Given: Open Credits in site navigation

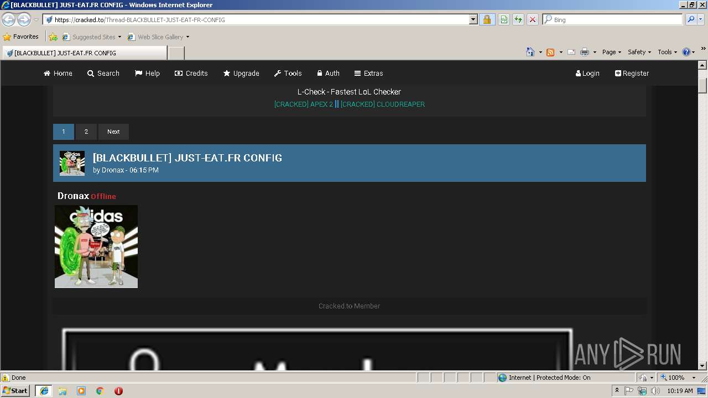Looking at the screenshot, I should 191,73.
